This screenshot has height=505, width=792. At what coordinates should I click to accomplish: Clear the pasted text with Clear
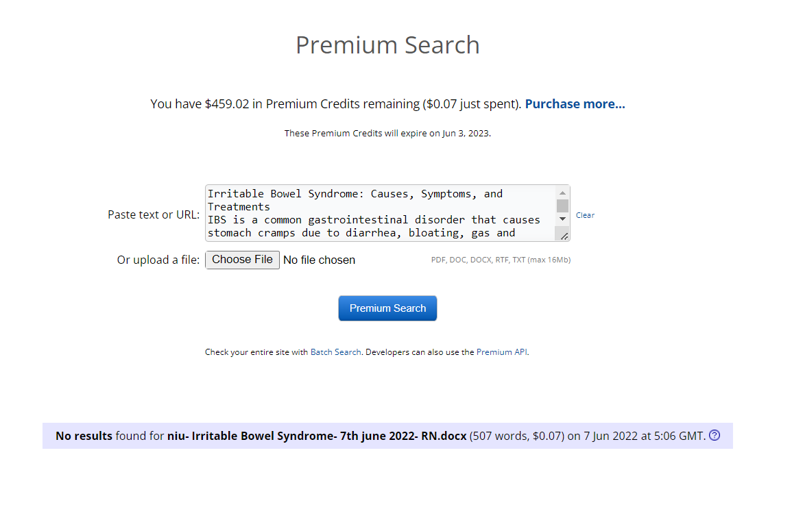point(585,215)
